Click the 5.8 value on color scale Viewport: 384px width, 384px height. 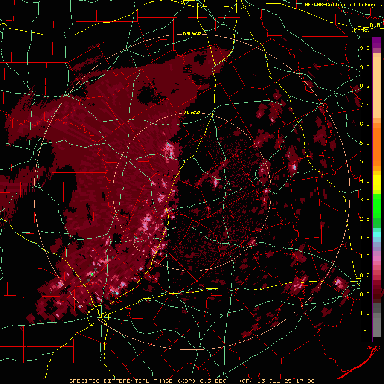pyautogui.click(x=365, y=143)
